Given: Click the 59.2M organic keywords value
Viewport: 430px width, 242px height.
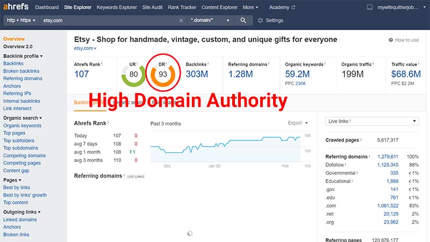Looking at the screenshot, I should 297,74.
